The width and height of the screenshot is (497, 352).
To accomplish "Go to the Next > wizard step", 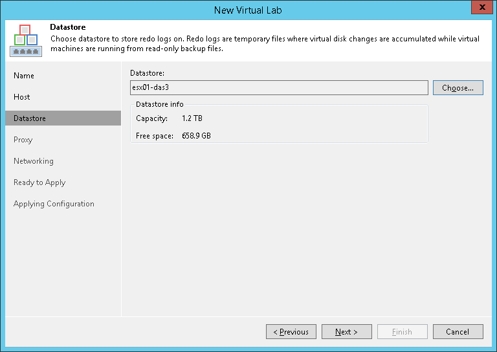I will 347,332.
